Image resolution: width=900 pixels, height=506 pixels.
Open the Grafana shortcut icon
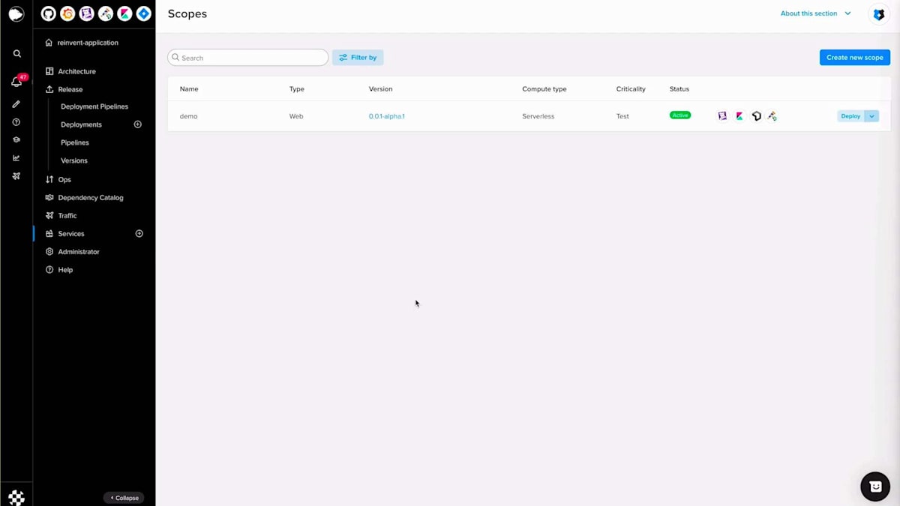pyautogui.click(x=67, y=13)
